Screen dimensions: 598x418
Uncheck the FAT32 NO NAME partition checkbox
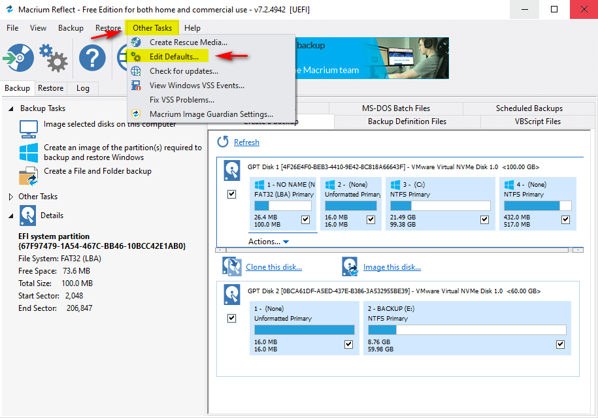[x=305, y=219]
